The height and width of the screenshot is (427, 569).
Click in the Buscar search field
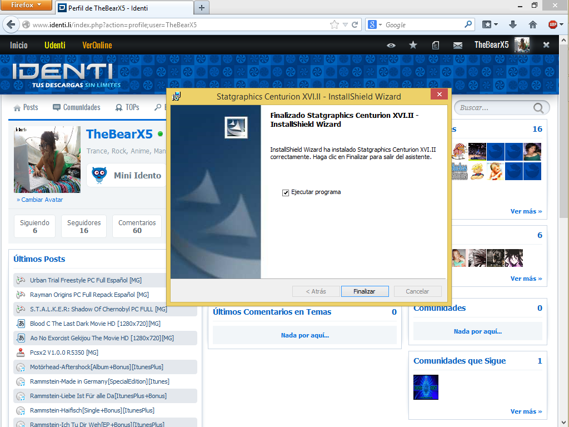(x=493, y=108)
